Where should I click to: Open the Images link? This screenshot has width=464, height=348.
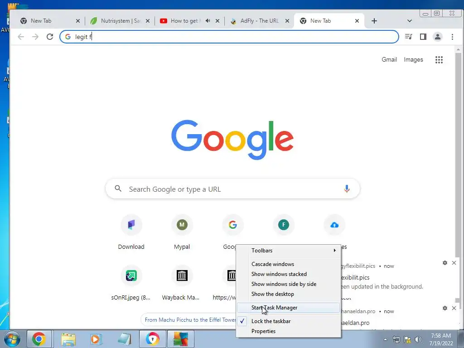click(x=413, y=59)
